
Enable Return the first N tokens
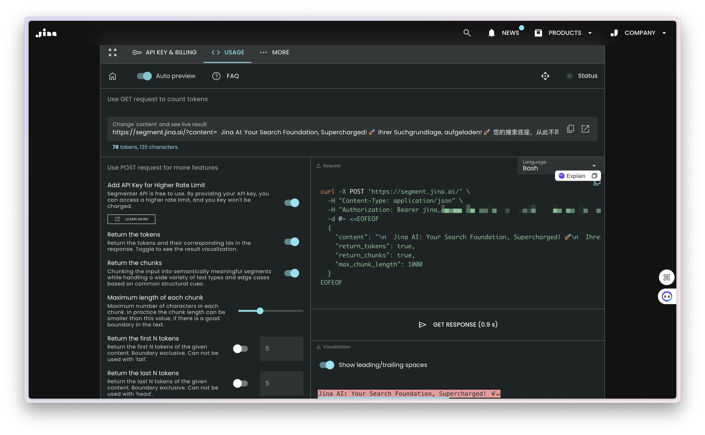240,349
